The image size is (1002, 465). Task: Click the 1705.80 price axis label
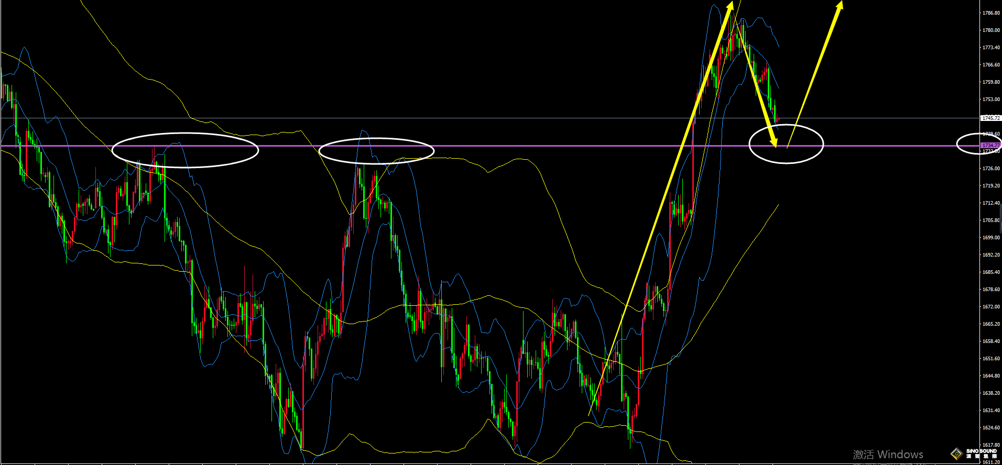(991, 220)
